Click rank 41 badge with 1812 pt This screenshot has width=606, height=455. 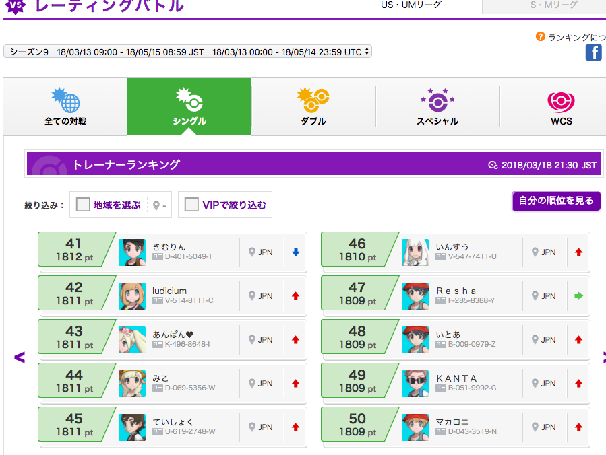pyautogui.click(x=75, y=250)
